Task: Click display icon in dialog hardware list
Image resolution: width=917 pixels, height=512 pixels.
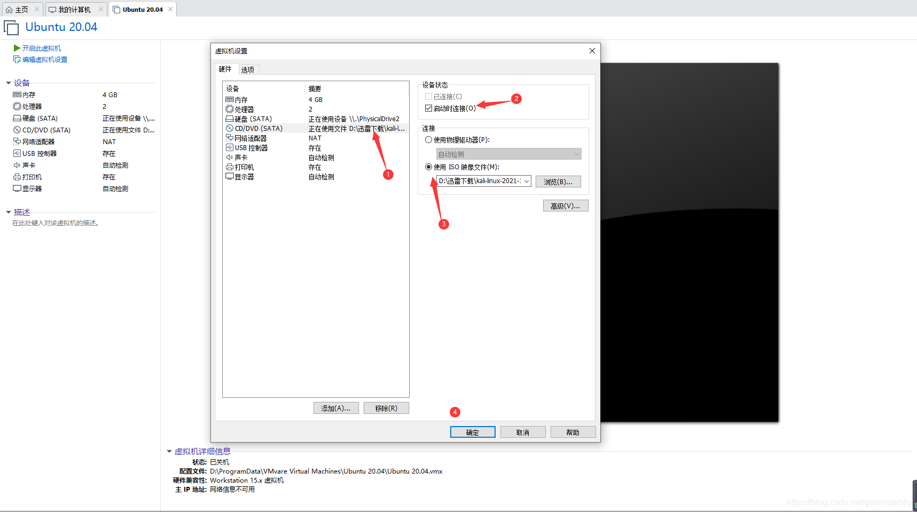Action: [230, 176]
